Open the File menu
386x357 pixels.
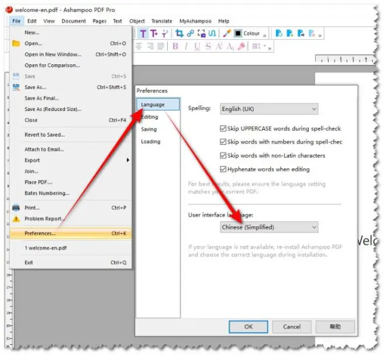click(16, 21)
